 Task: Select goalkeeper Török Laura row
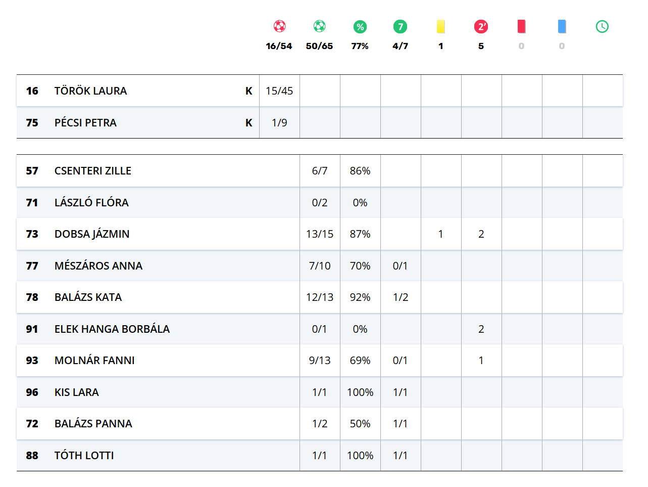(91, 91)
